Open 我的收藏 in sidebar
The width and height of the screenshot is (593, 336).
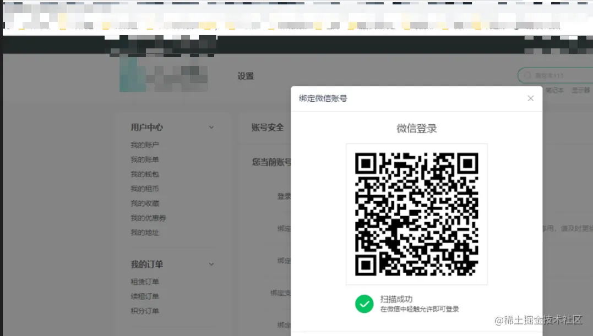(145, 203)
